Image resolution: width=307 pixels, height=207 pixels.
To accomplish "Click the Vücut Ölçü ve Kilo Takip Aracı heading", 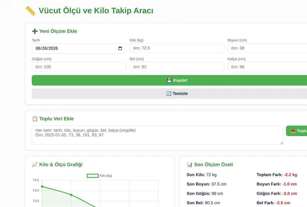I will click(96, 11).
